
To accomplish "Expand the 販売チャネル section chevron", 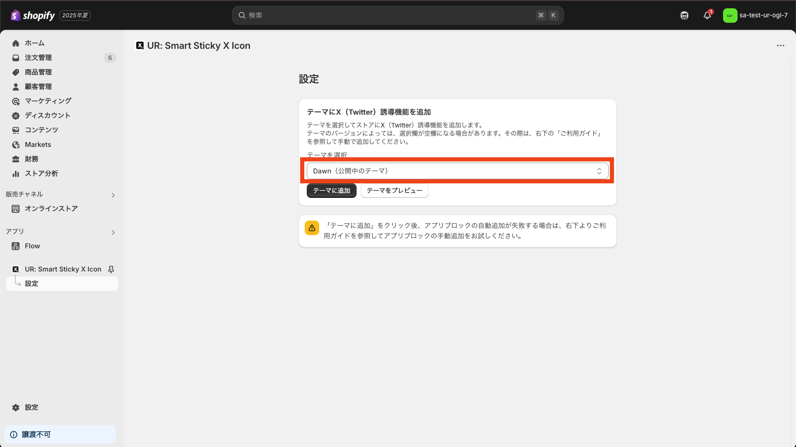I will (113, 195).
